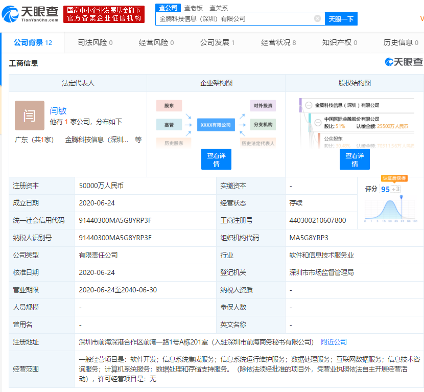Click the 公众股东 shareholder entry

[x=334, y=139]
